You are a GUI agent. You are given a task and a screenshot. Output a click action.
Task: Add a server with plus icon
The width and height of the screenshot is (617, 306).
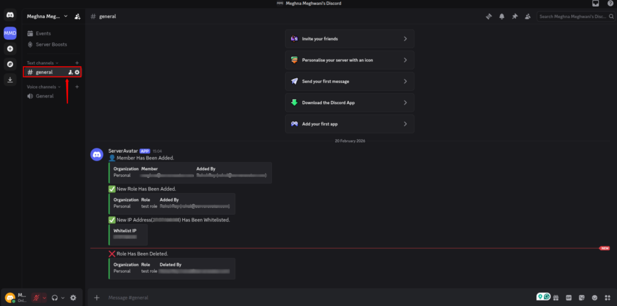pos(10,49)
